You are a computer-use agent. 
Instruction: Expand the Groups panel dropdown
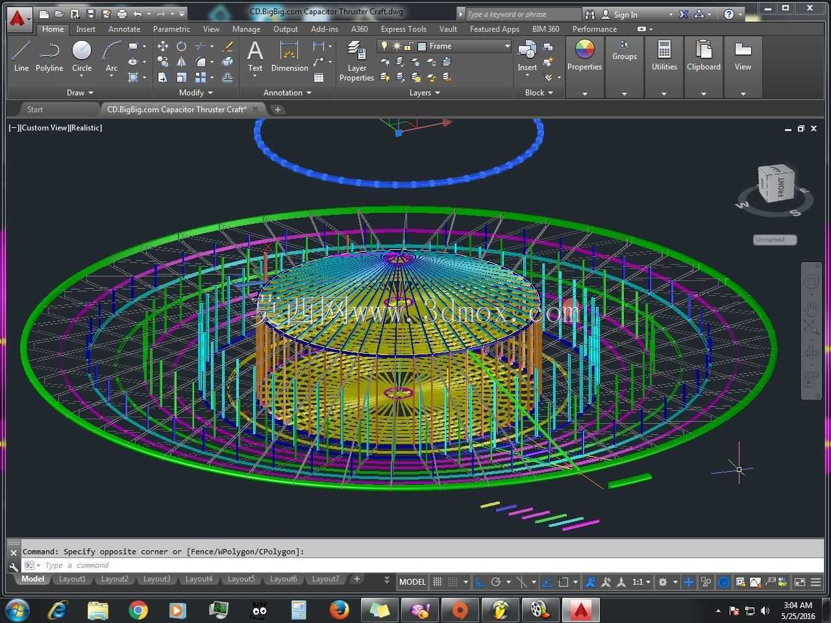tap(624, 93)
